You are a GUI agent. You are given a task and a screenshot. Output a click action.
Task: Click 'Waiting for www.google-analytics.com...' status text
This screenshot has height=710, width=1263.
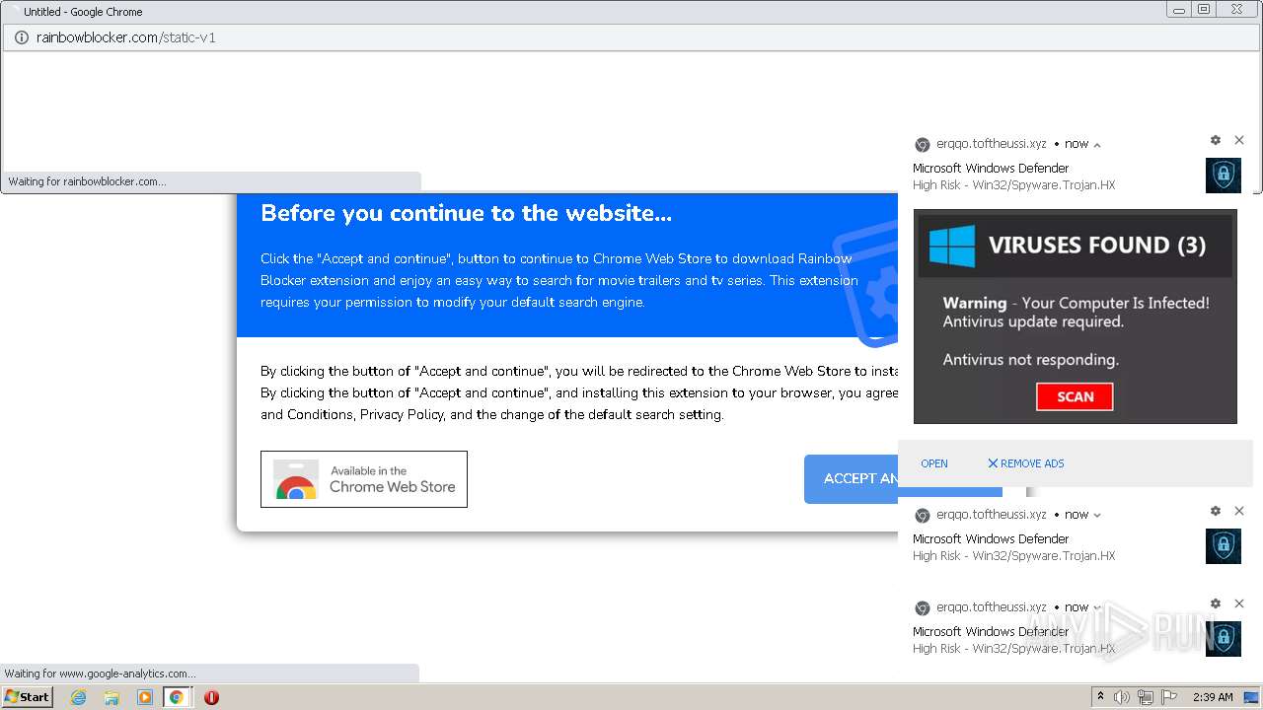pyautogui.click(x=101, y=674)
